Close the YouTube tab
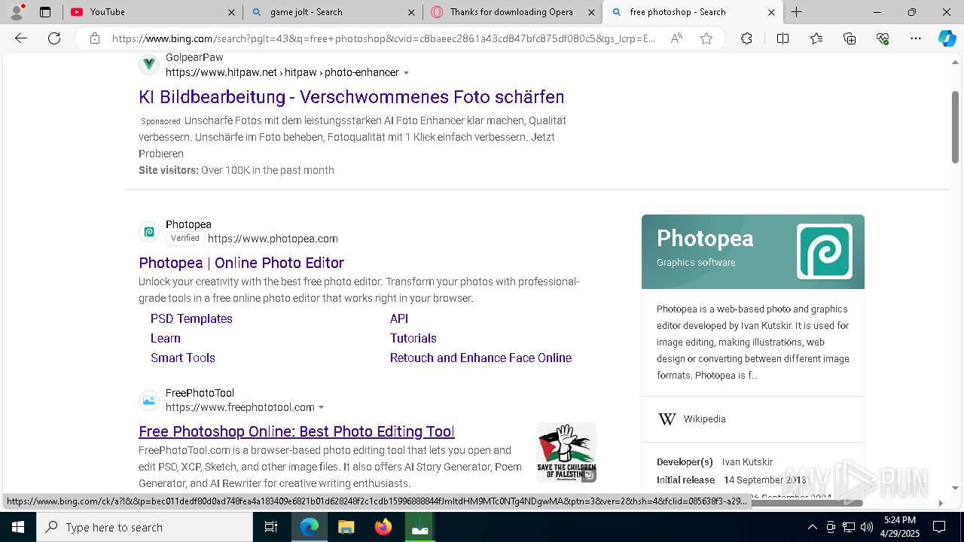 [231, 12]
